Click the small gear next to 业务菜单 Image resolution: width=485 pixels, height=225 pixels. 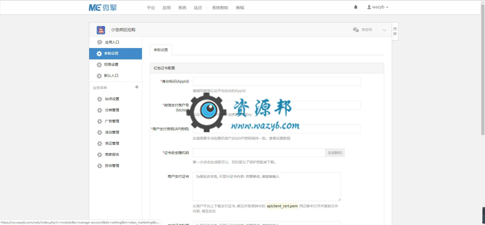pyautogui.click(x=137, y=87)
